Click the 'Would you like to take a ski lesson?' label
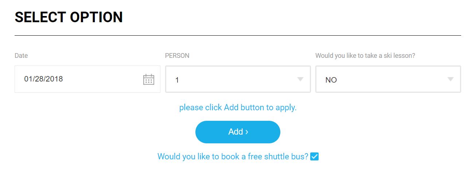Viewport: 471px width, 195px height. tap(365, 56)
